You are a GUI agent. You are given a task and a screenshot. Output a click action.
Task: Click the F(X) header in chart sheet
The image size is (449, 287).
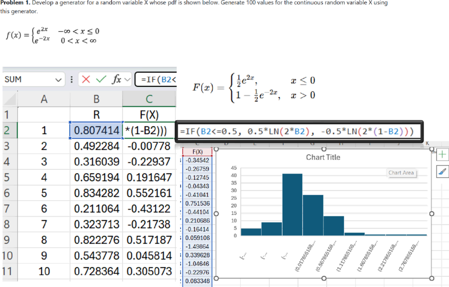(198, 152)
